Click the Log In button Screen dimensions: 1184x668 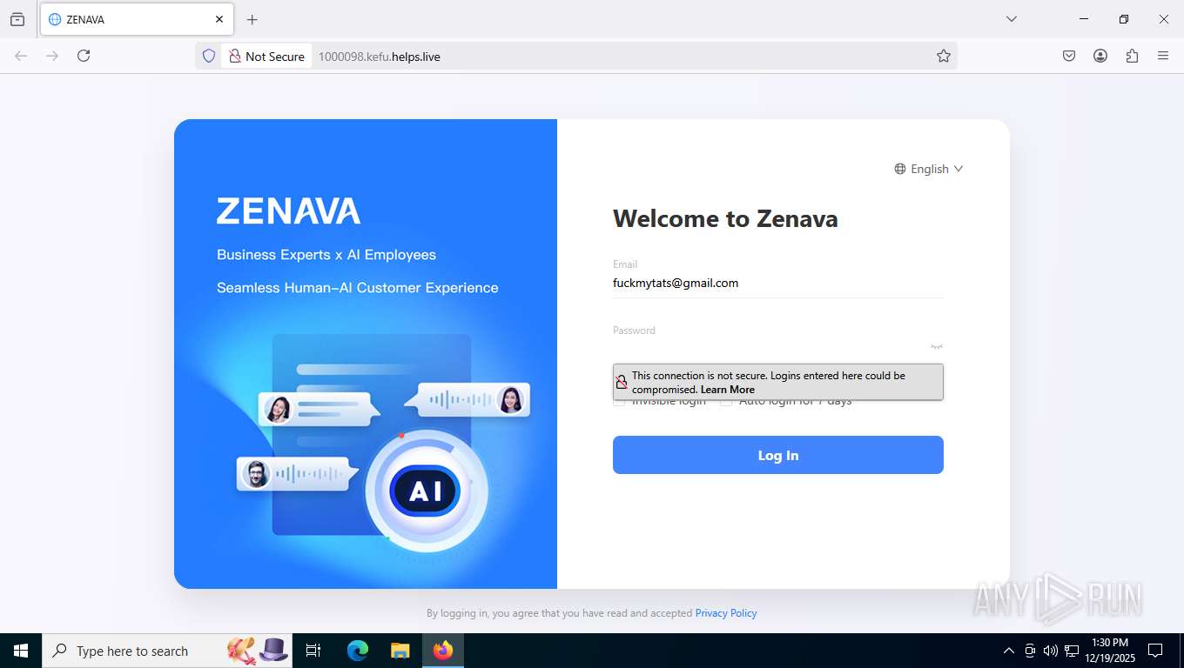click(x=778, y=455)
